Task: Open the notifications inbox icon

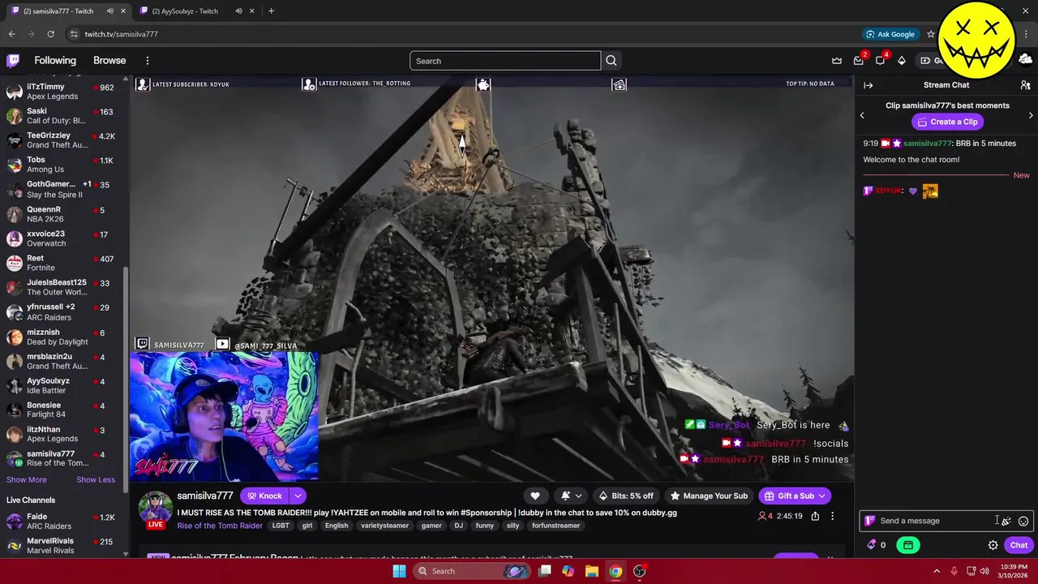Action: coord(859,60)
